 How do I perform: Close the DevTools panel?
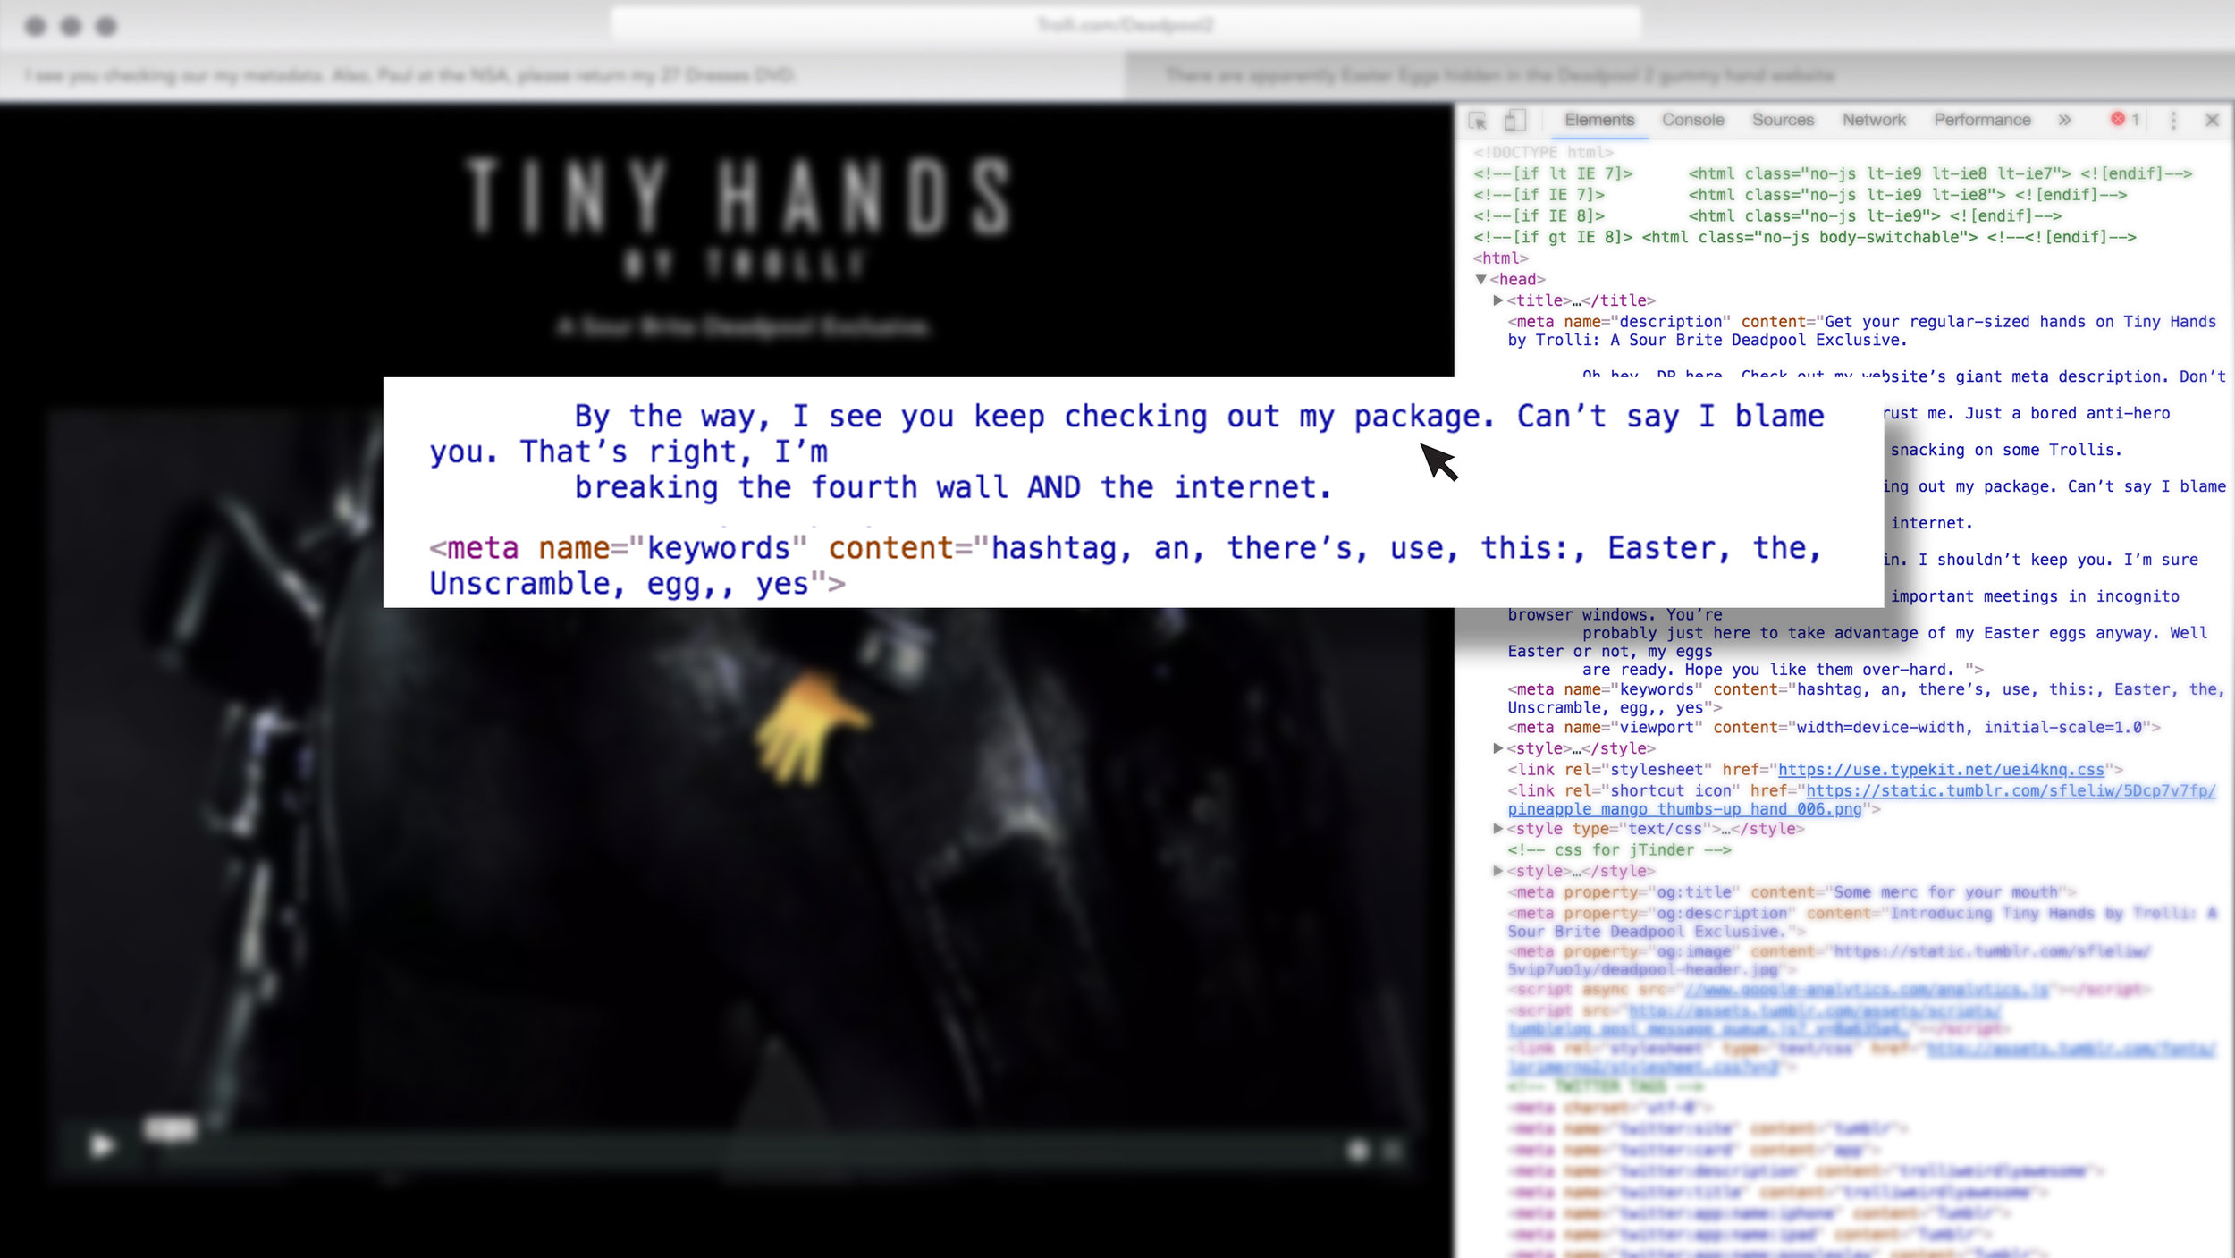[2212, 120]
